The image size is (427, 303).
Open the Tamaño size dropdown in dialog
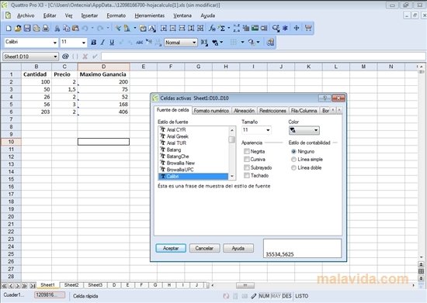268,130
